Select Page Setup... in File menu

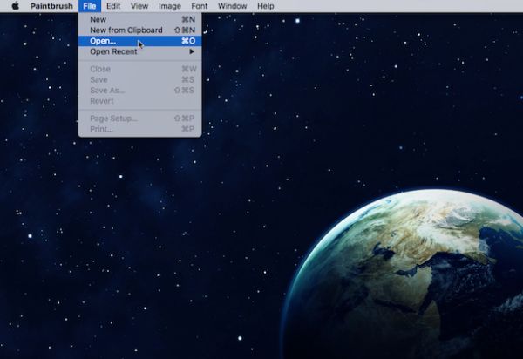(113, 119)
